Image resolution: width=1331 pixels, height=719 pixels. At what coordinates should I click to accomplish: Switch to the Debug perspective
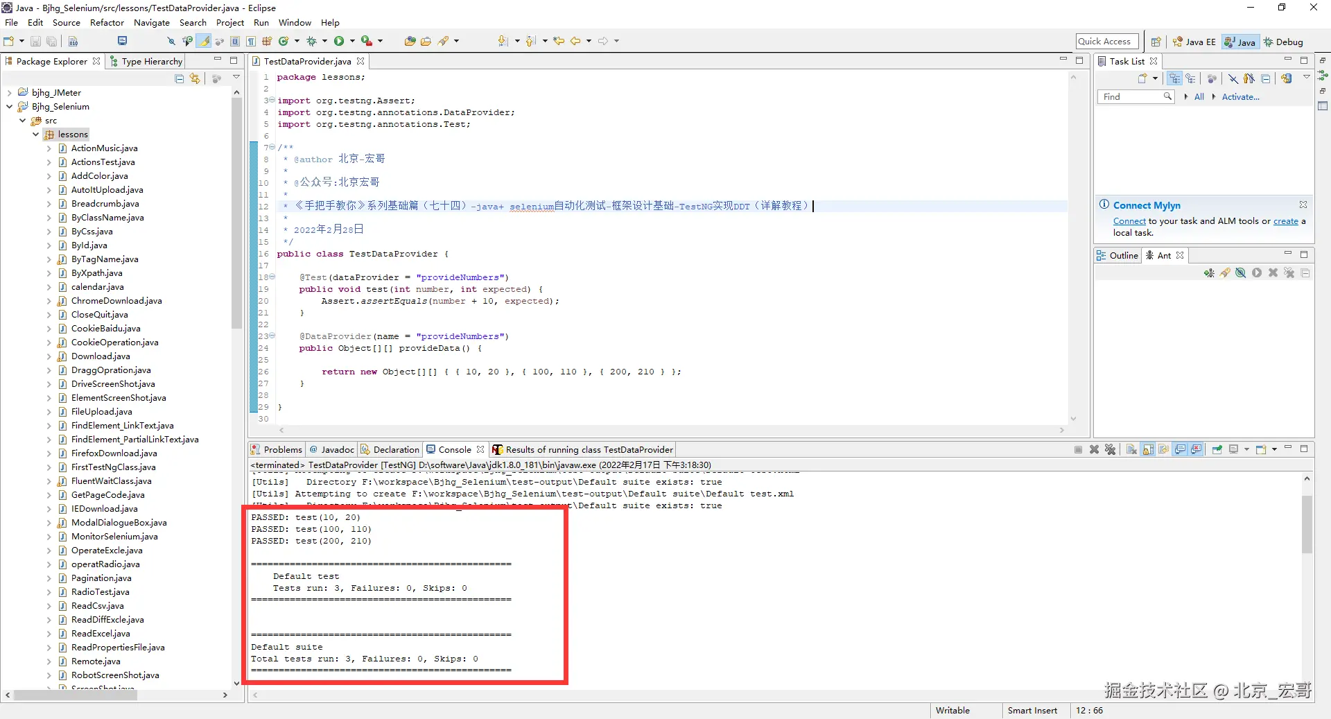[1283, 42]
